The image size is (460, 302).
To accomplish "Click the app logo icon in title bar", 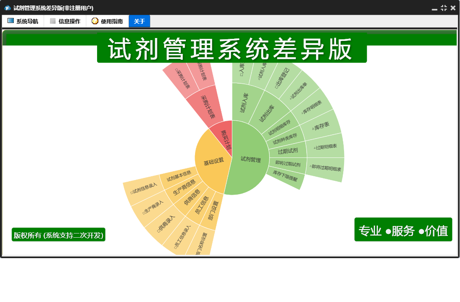I will click(8, 8).
